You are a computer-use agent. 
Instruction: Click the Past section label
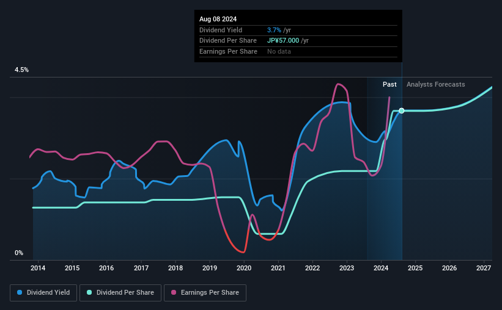[389, 84]
